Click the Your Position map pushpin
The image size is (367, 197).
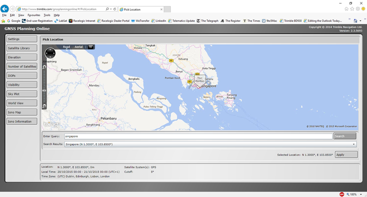[200, 81]
